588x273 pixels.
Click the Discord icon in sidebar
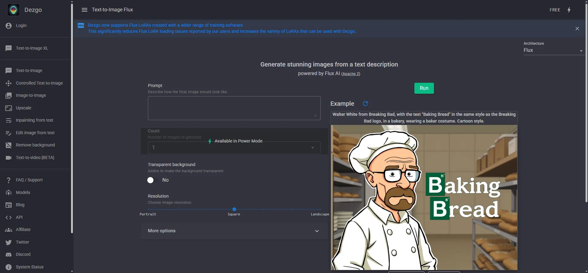click(x=9, y=255)
